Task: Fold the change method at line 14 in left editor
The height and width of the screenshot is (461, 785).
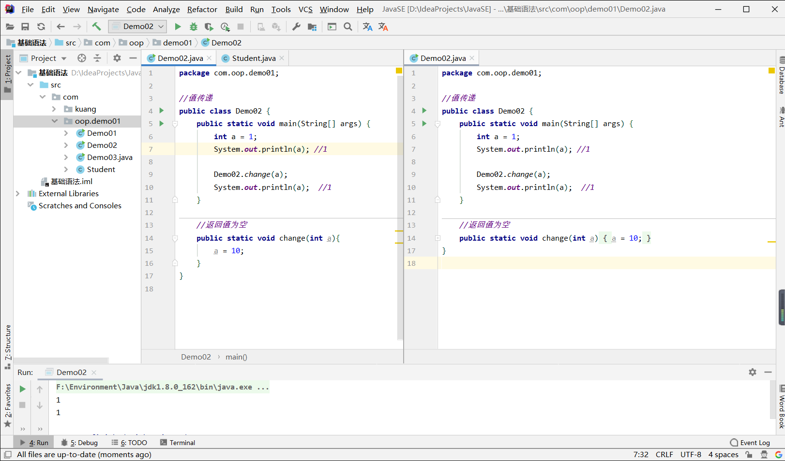Action: (175, 238)
